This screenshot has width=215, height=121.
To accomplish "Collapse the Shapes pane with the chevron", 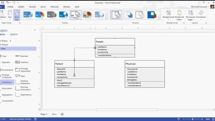I will click(35, 30).
